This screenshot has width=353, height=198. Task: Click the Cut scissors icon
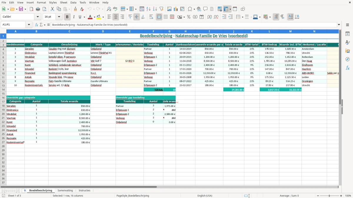52,9
